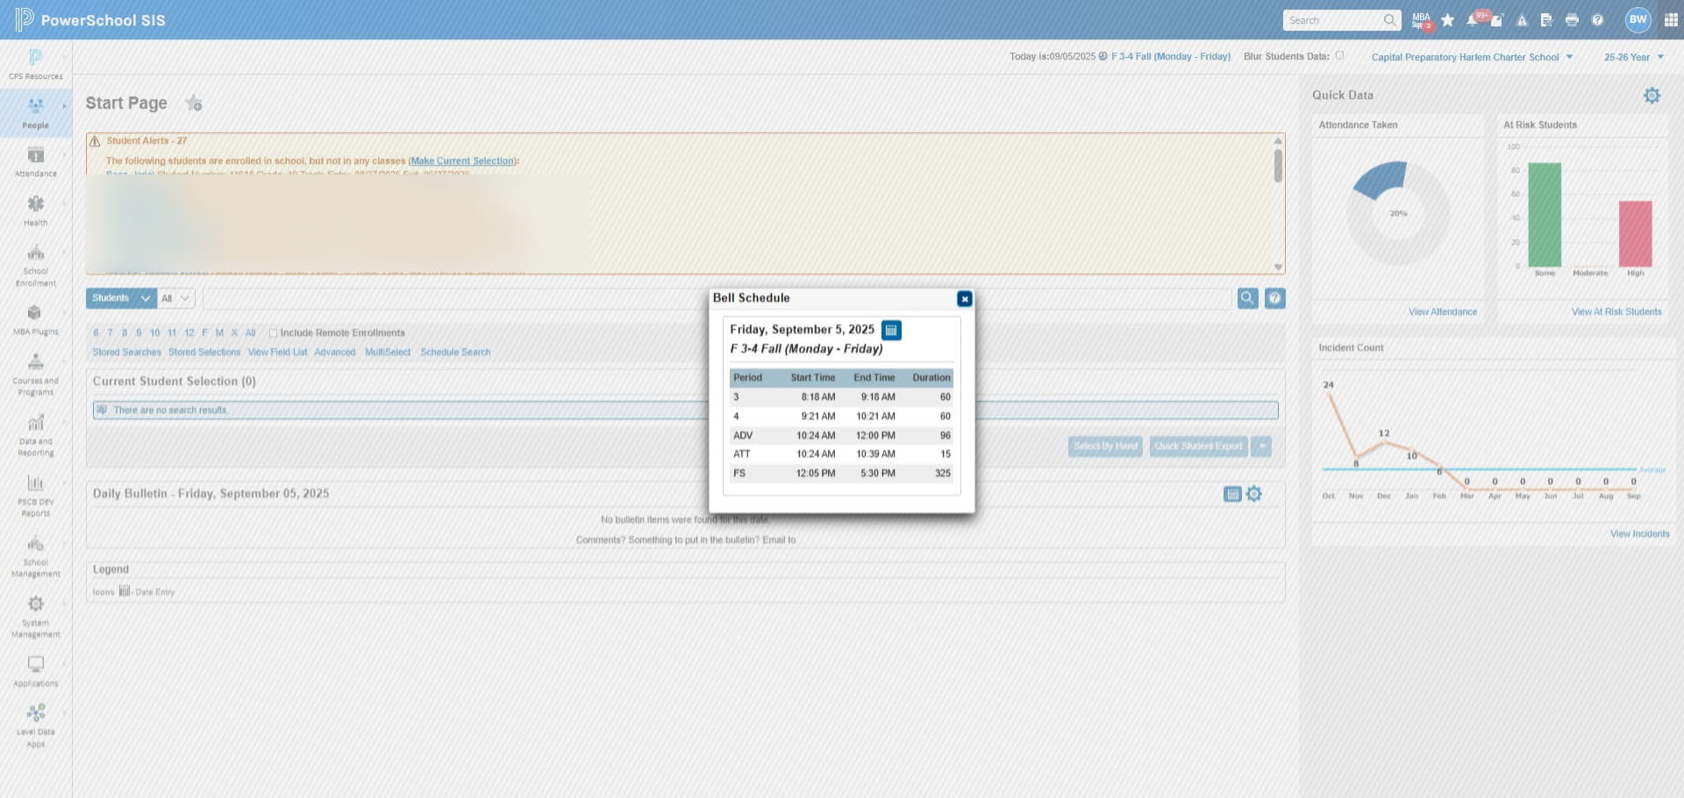Click Select By Hand button
The height and width of the screenshot is (798, 1684).
[x=1106, y=446]
